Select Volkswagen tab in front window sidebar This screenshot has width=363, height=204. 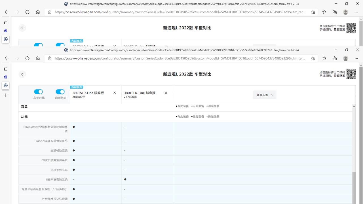point(5,85)
